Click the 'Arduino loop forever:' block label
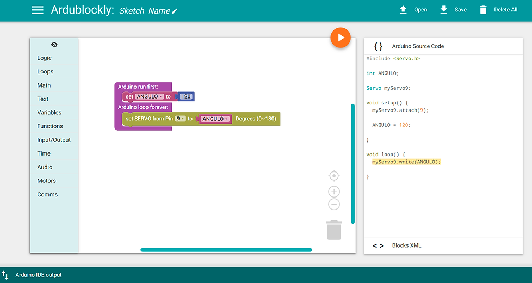 143,107
